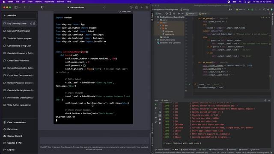274x154 pixels.
Task: Open the Create Text File Python chat
Action: coord(19,61)
